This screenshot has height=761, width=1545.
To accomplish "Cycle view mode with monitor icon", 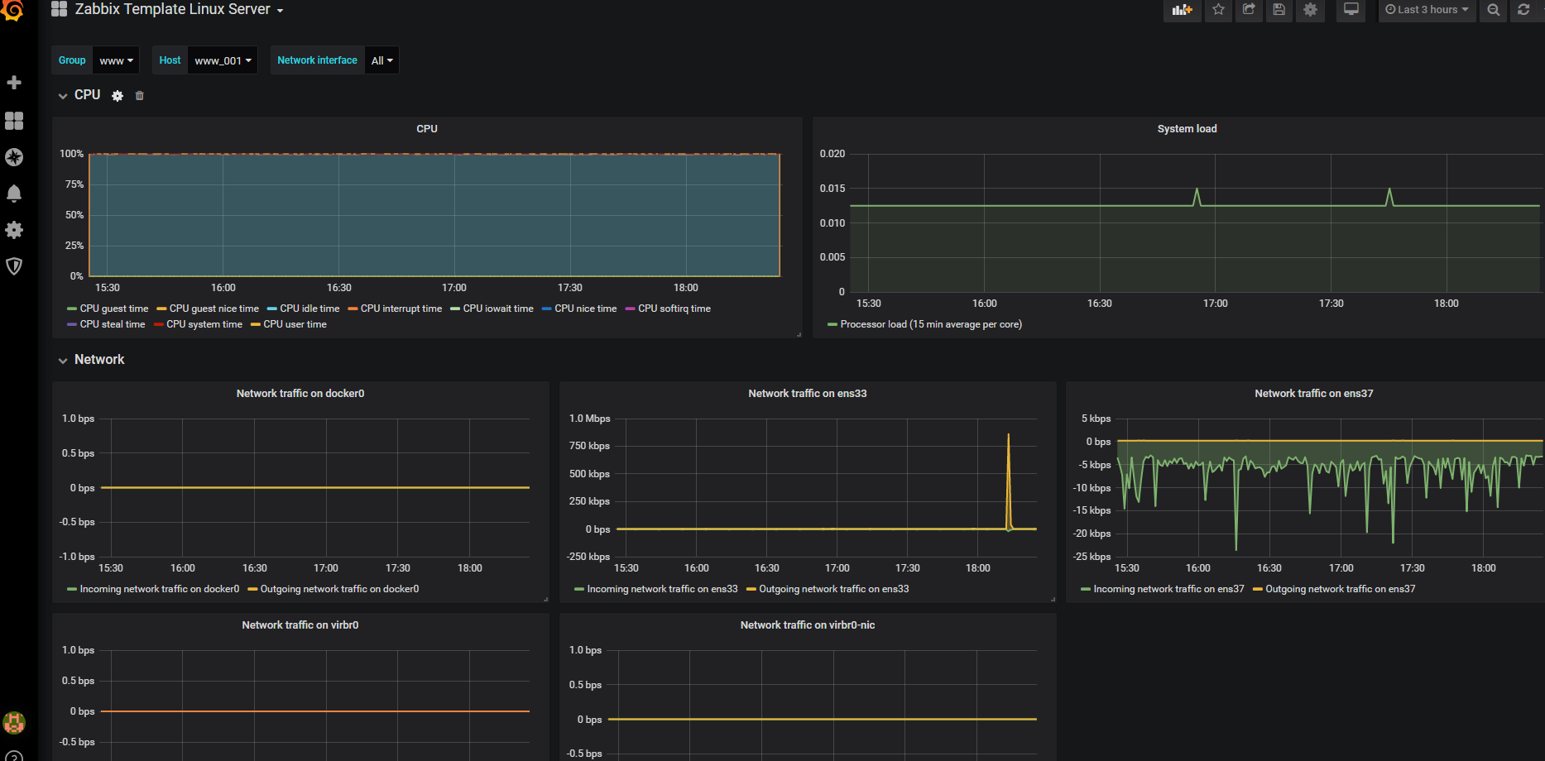I will pos(1351,10).
